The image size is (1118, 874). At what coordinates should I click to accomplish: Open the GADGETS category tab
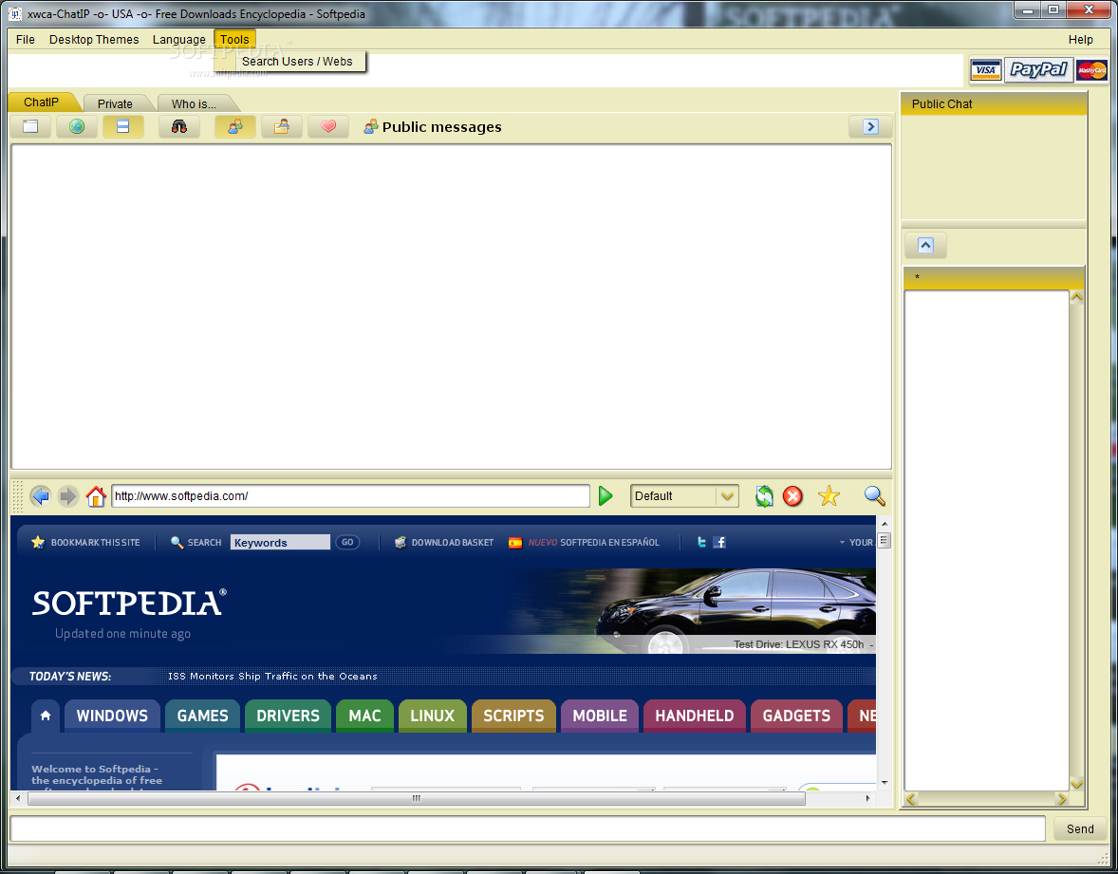click(796, 716)
